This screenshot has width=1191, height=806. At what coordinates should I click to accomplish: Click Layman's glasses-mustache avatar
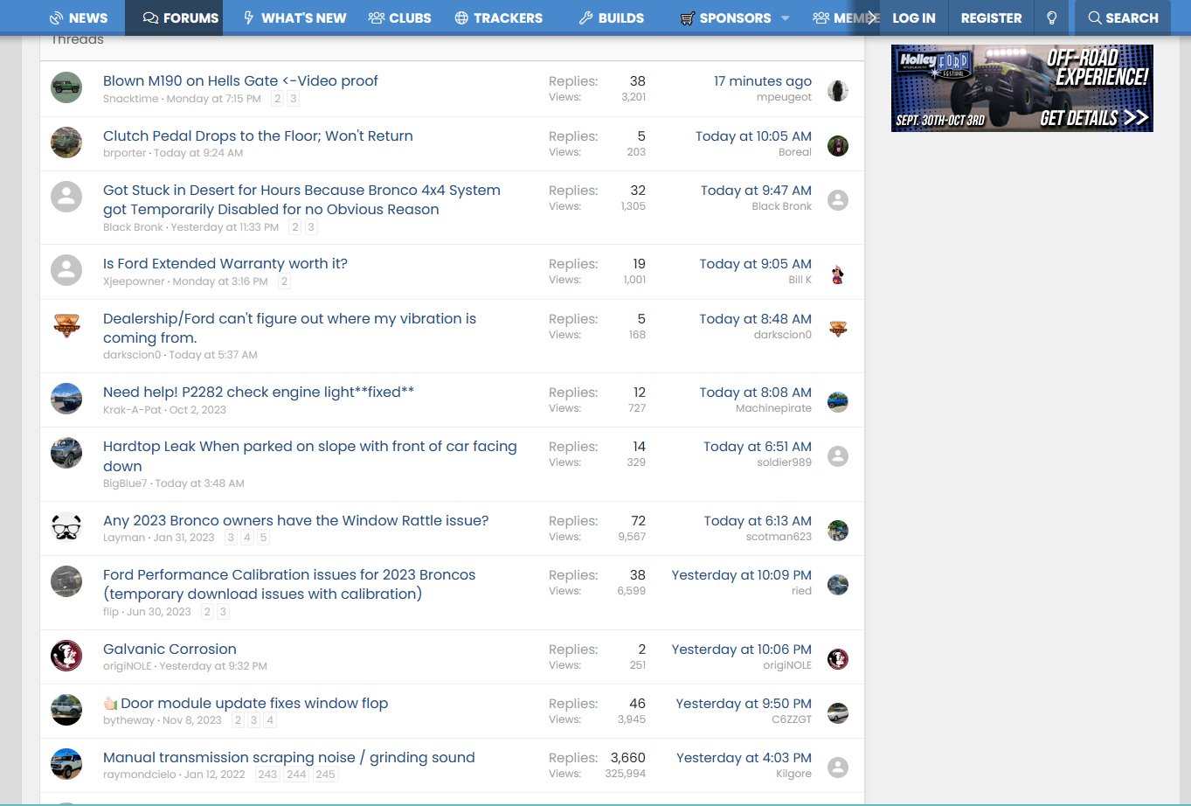click(x=66, y=527)
